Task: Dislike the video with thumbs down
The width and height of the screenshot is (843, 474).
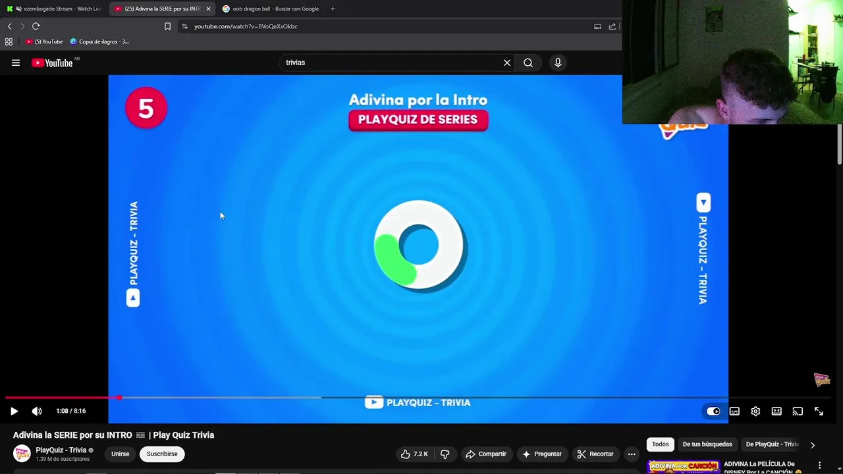Action: point(445,454)
